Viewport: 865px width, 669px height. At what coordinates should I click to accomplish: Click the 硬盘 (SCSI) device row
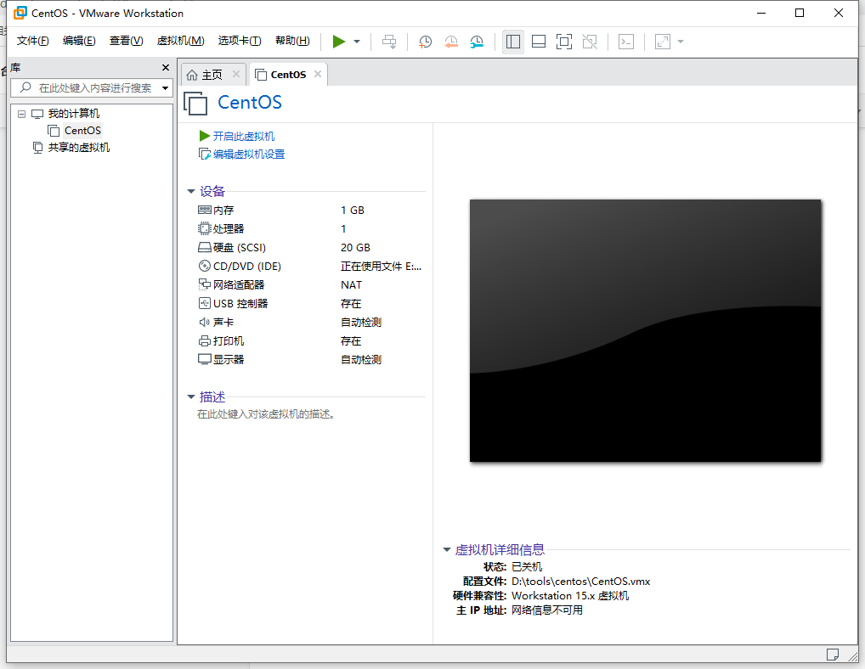point(311,247)
